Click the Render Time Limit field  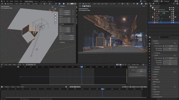pos(170,64)
